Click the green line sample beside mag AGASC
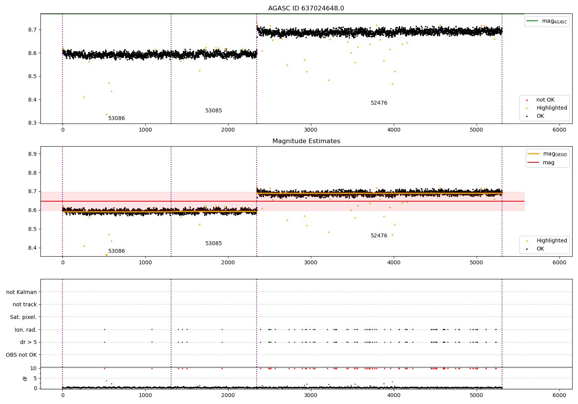This screenshot has height=404, width=578. click(532, 21)
